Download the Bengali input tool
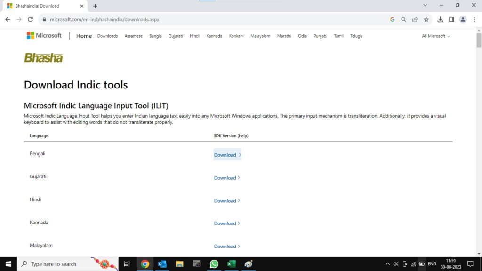Viewport: 482px width, 271px height. tap(225, 155)
